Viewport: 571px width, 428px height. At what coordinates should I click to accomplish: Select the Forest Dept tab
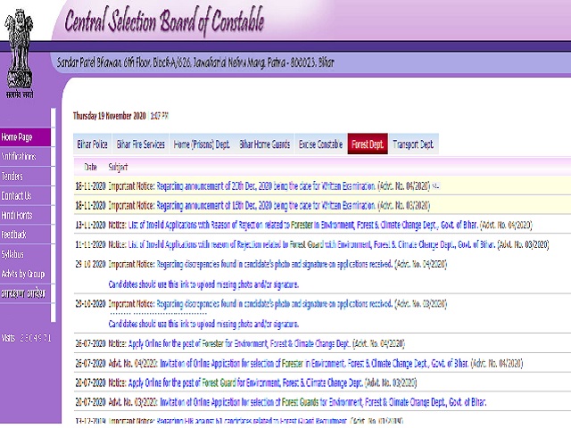coord(368,144)
